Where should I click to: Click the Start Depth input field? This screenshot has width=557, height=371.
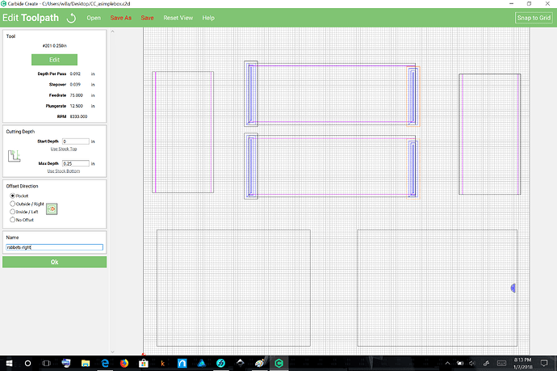[76, 141]
